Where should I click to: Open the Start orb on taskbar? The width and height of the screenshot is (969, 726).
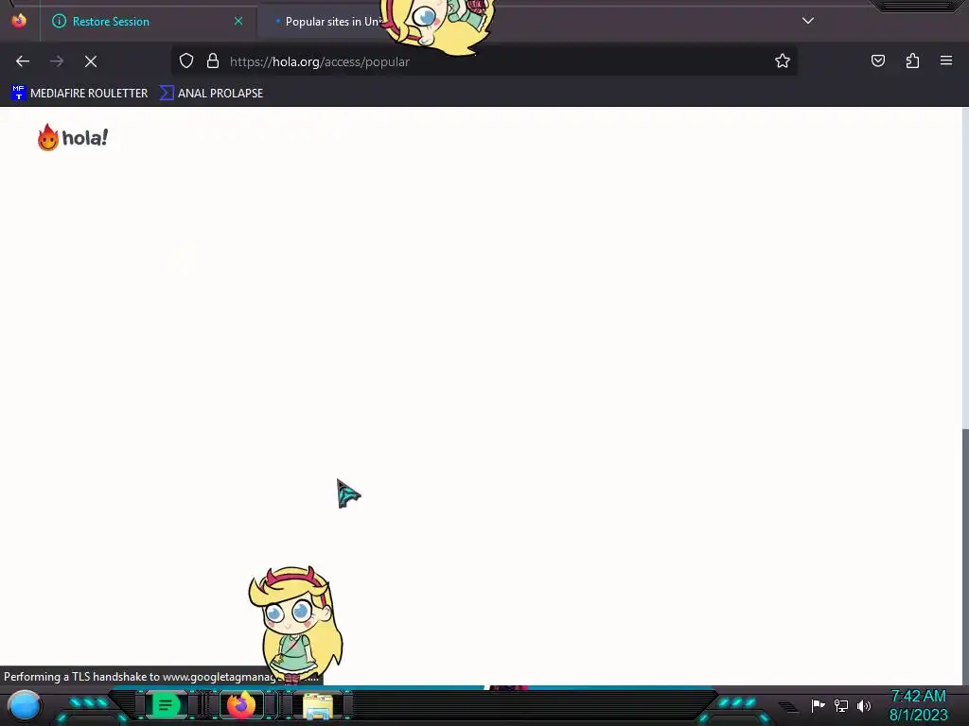click(25, 706)
